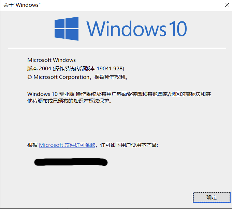This screenshot has height=209, width=232.
Task: Click the Microsoft Corporation copyright text
Action: (x=61, y=77)
